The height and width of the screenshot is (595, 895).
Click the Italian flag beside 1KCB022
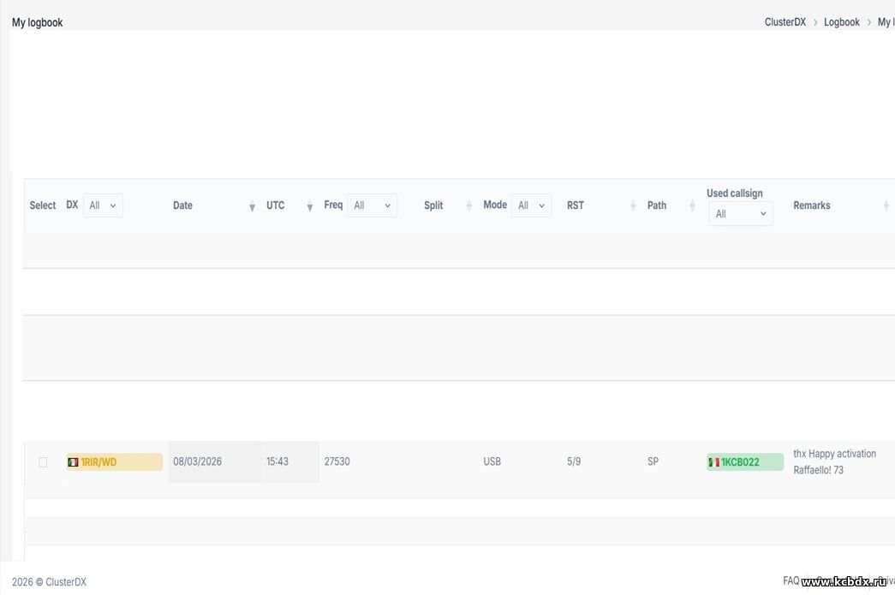(x=713, y=462)
